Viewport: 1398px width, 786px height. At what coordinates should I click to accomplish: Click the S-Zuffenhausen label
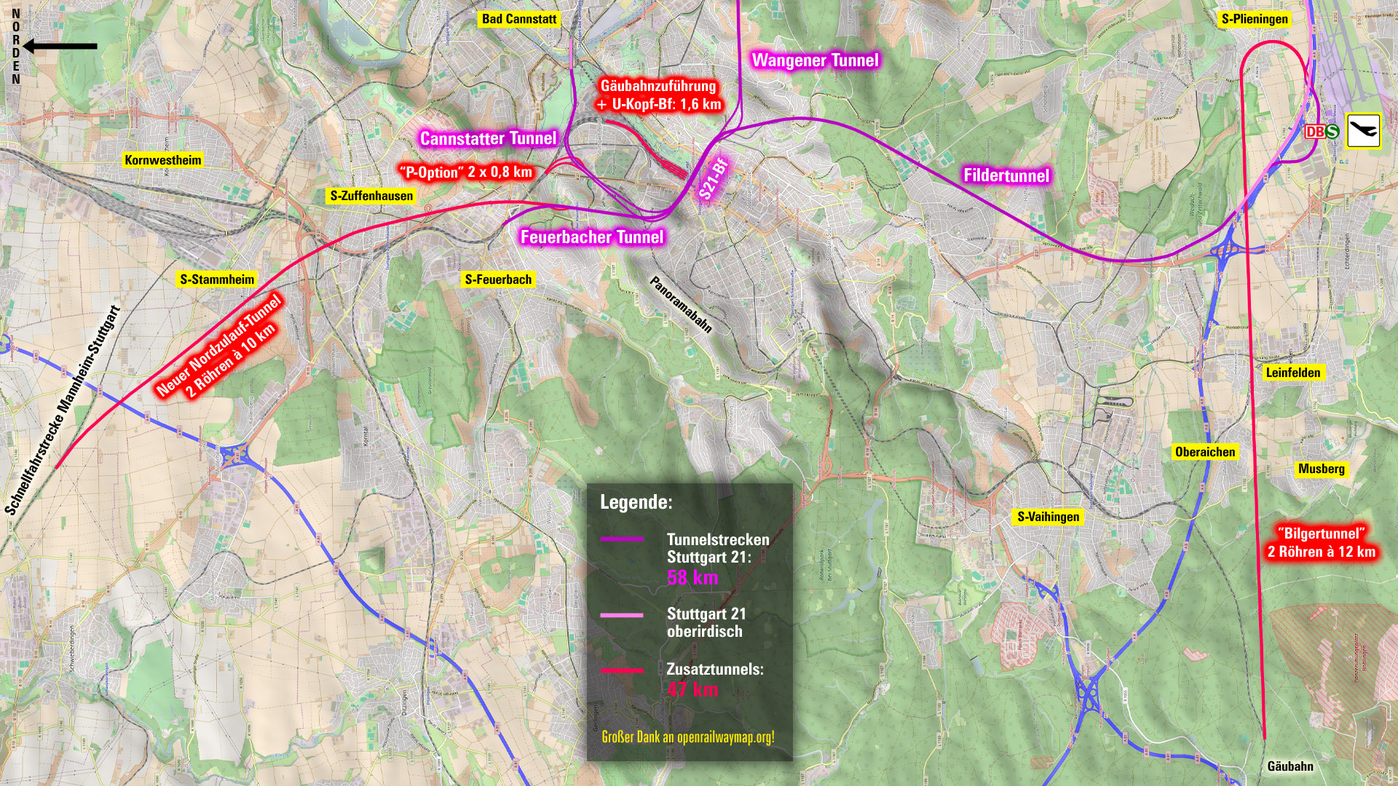click(x=371, y=196)
